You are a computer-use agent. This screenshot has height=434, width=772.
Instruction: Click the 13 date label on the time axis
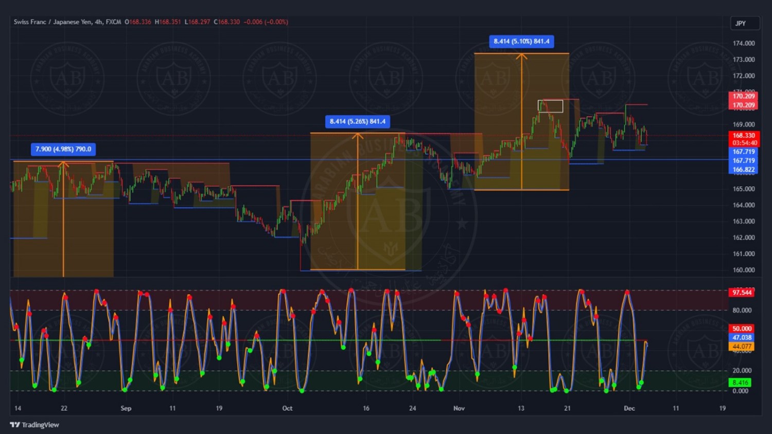tap(521, 408)
